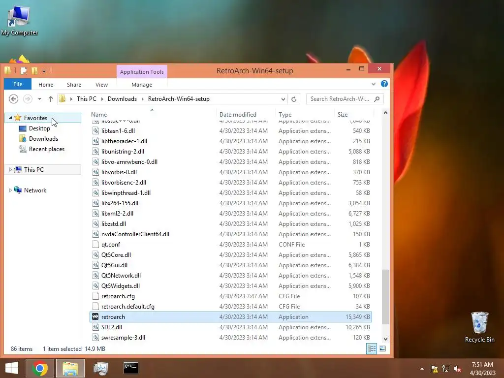Click RetroArch-Win64-setup breadcrumb segment
The height and width of the screenshot is (378, 504).
(x=179, y=99)
